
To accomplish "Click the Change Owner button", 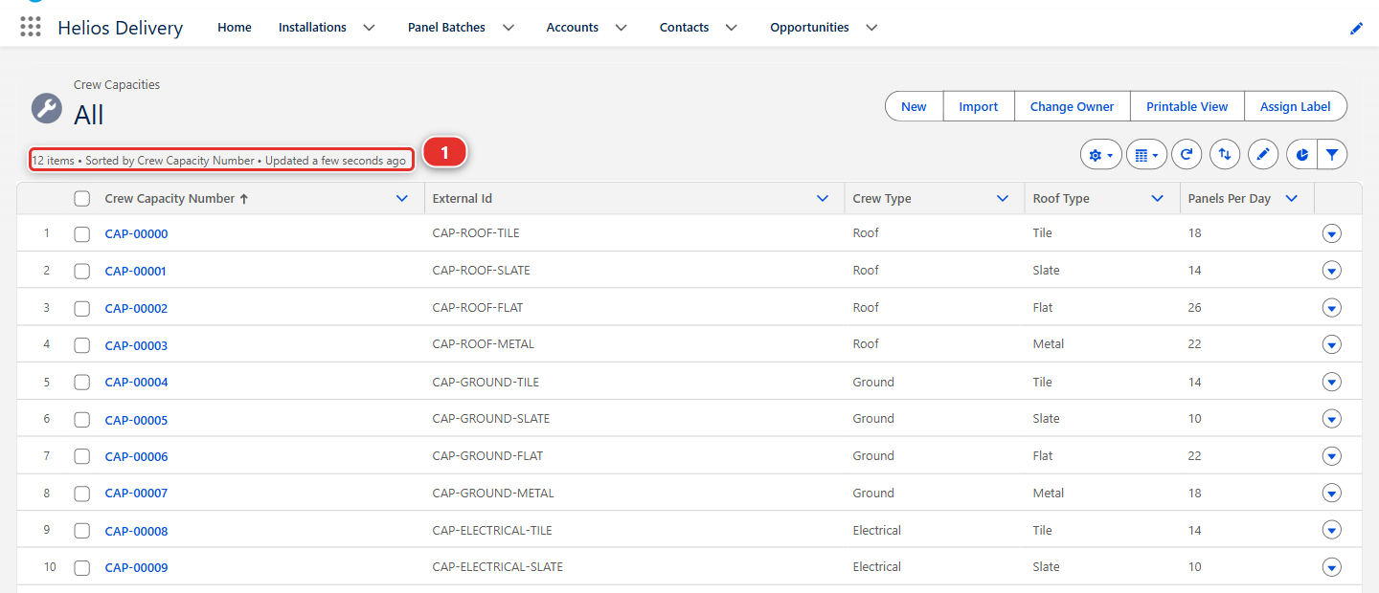I will (1073, 106).
